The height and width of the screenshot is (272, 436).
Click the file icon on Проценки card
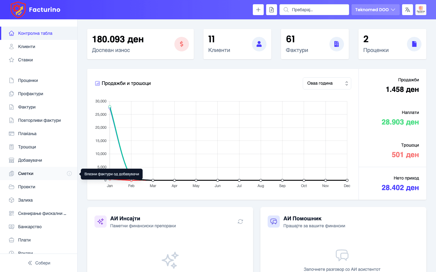(x=414, y=44)
